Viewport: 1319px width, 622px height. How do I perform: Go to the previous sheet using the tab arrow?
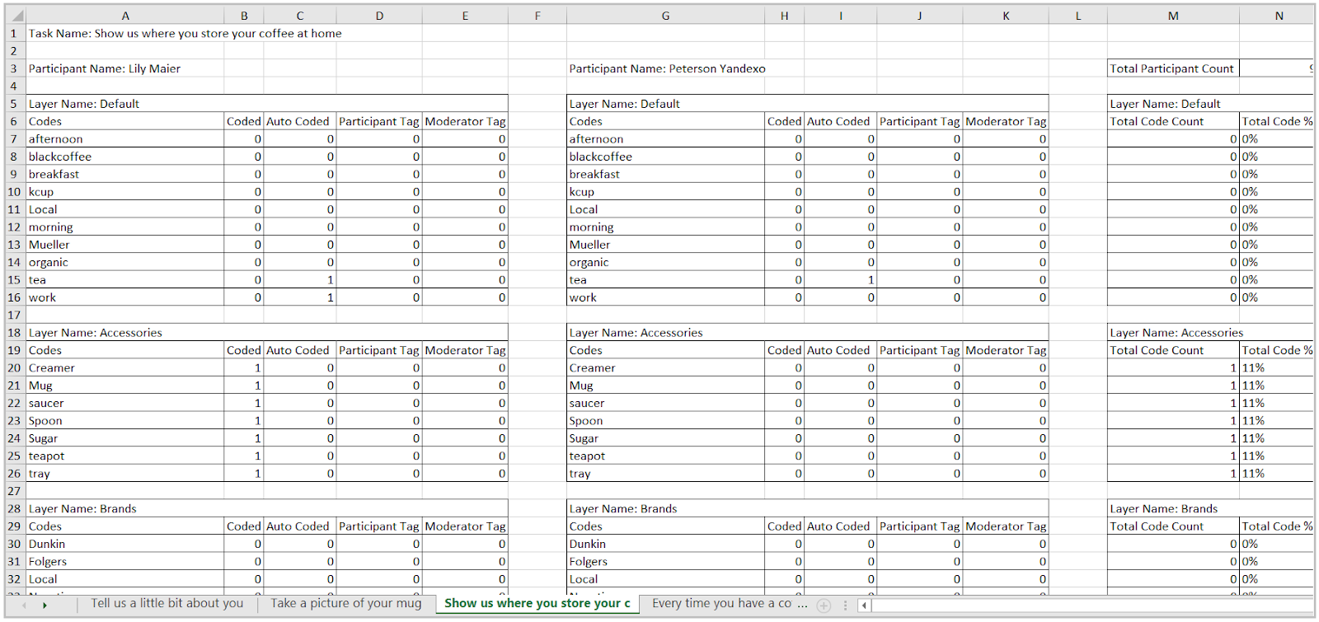point(24,606)
